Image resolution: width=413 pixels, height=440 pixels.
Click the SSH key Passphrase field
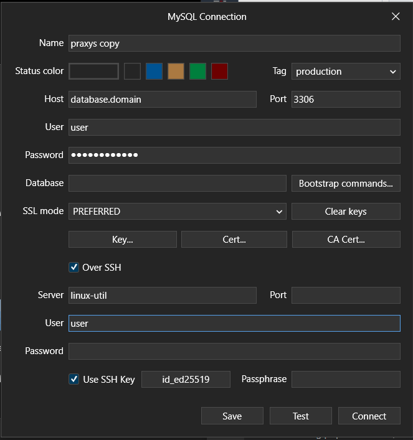coord(346,380)
